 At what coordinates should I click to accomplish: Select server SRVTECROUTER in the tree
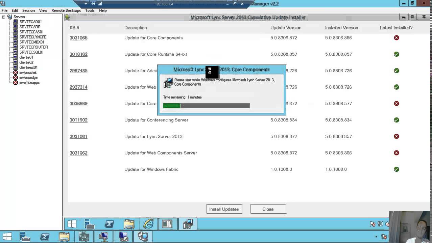point(33,47)
